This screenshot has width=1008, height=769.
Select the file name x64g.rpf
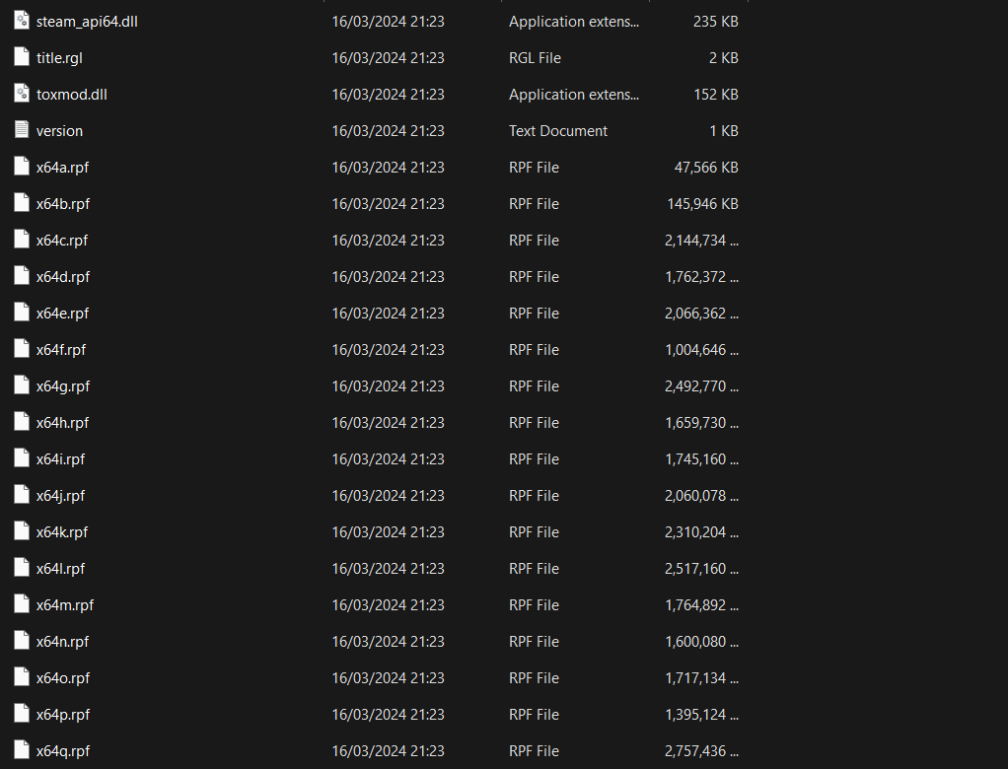pos(63,386)
